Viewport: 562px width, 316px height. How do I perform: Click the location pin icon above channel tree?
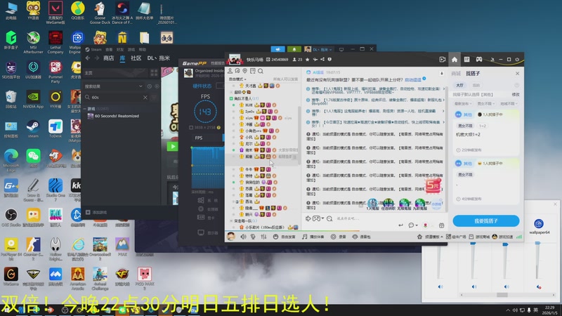click(x=244, y=71)
